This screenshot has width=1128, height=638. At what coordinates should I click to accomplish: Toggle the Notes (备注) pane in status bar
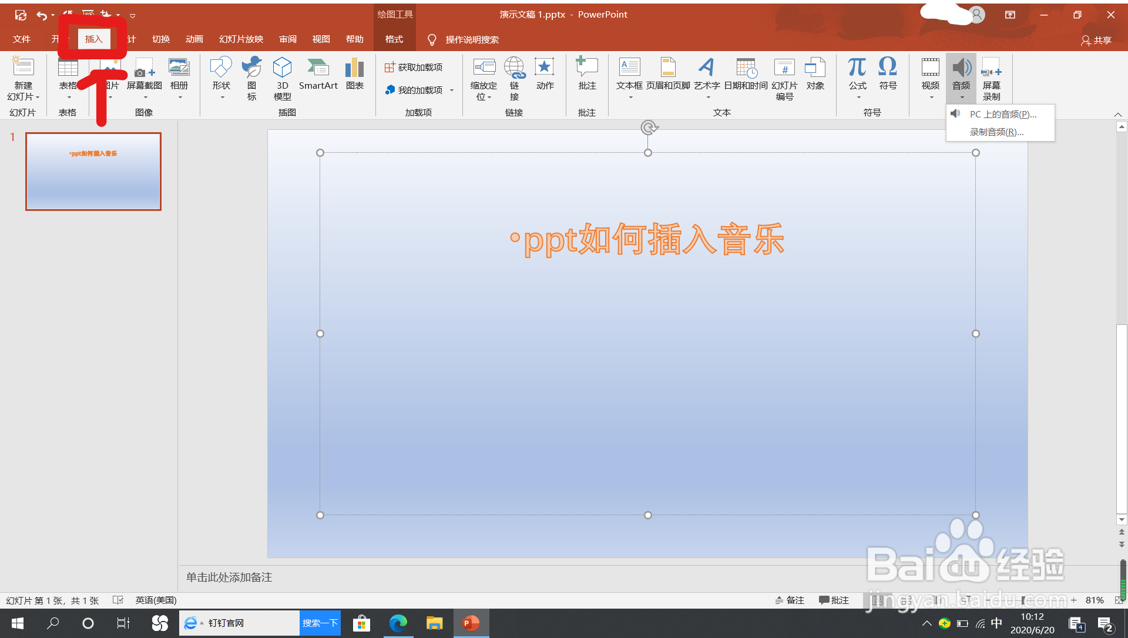pos(790,600)
